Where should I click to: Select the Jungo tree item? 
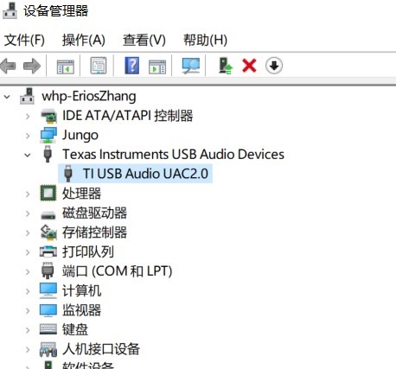pos(80,135)
